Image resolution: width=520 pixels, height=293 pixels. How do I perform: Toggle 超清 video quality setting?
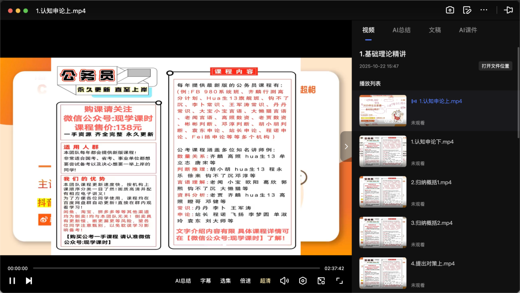coord(266,280)
